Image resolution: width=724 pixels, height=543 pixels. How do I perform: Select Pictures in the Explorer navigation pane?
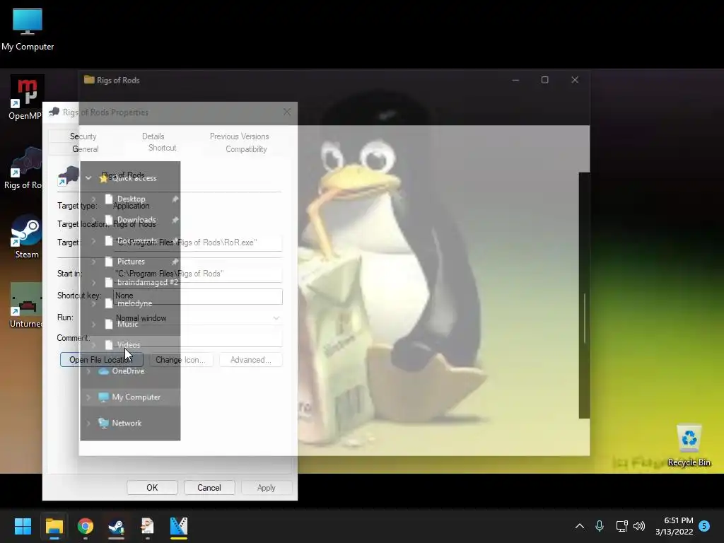click(131, 262)
